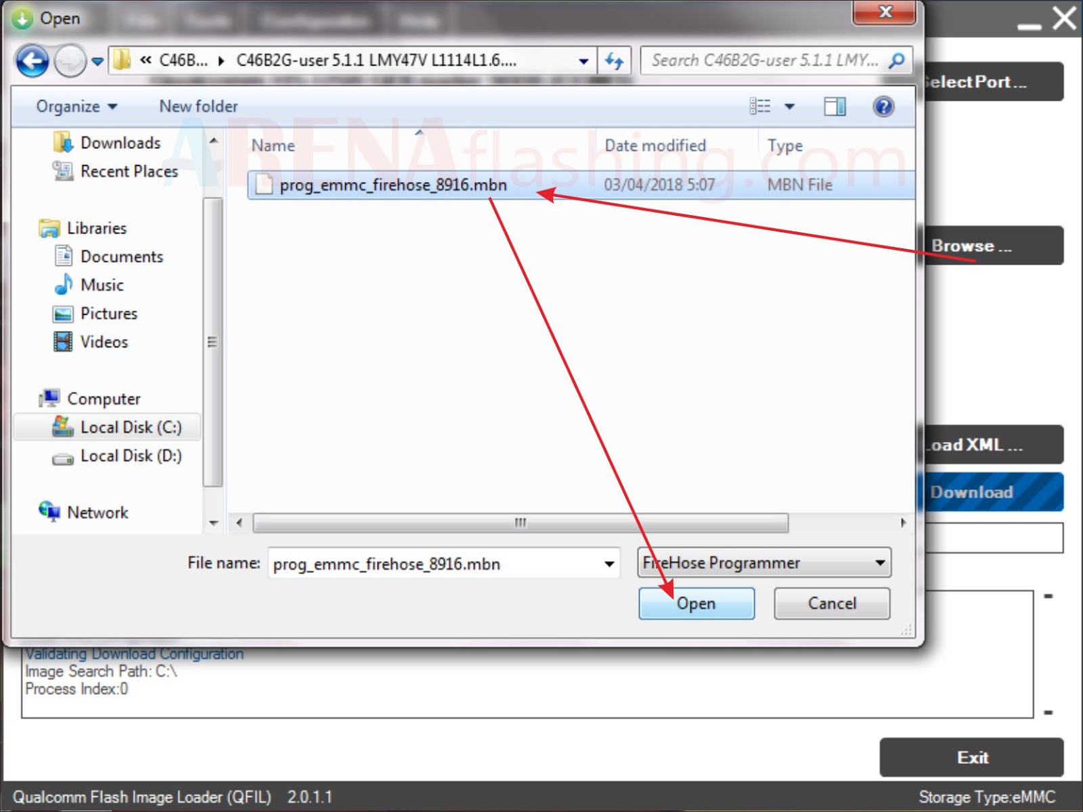Create a New folder
Viewport: 1083px width, 812px height.
[198, 106]
